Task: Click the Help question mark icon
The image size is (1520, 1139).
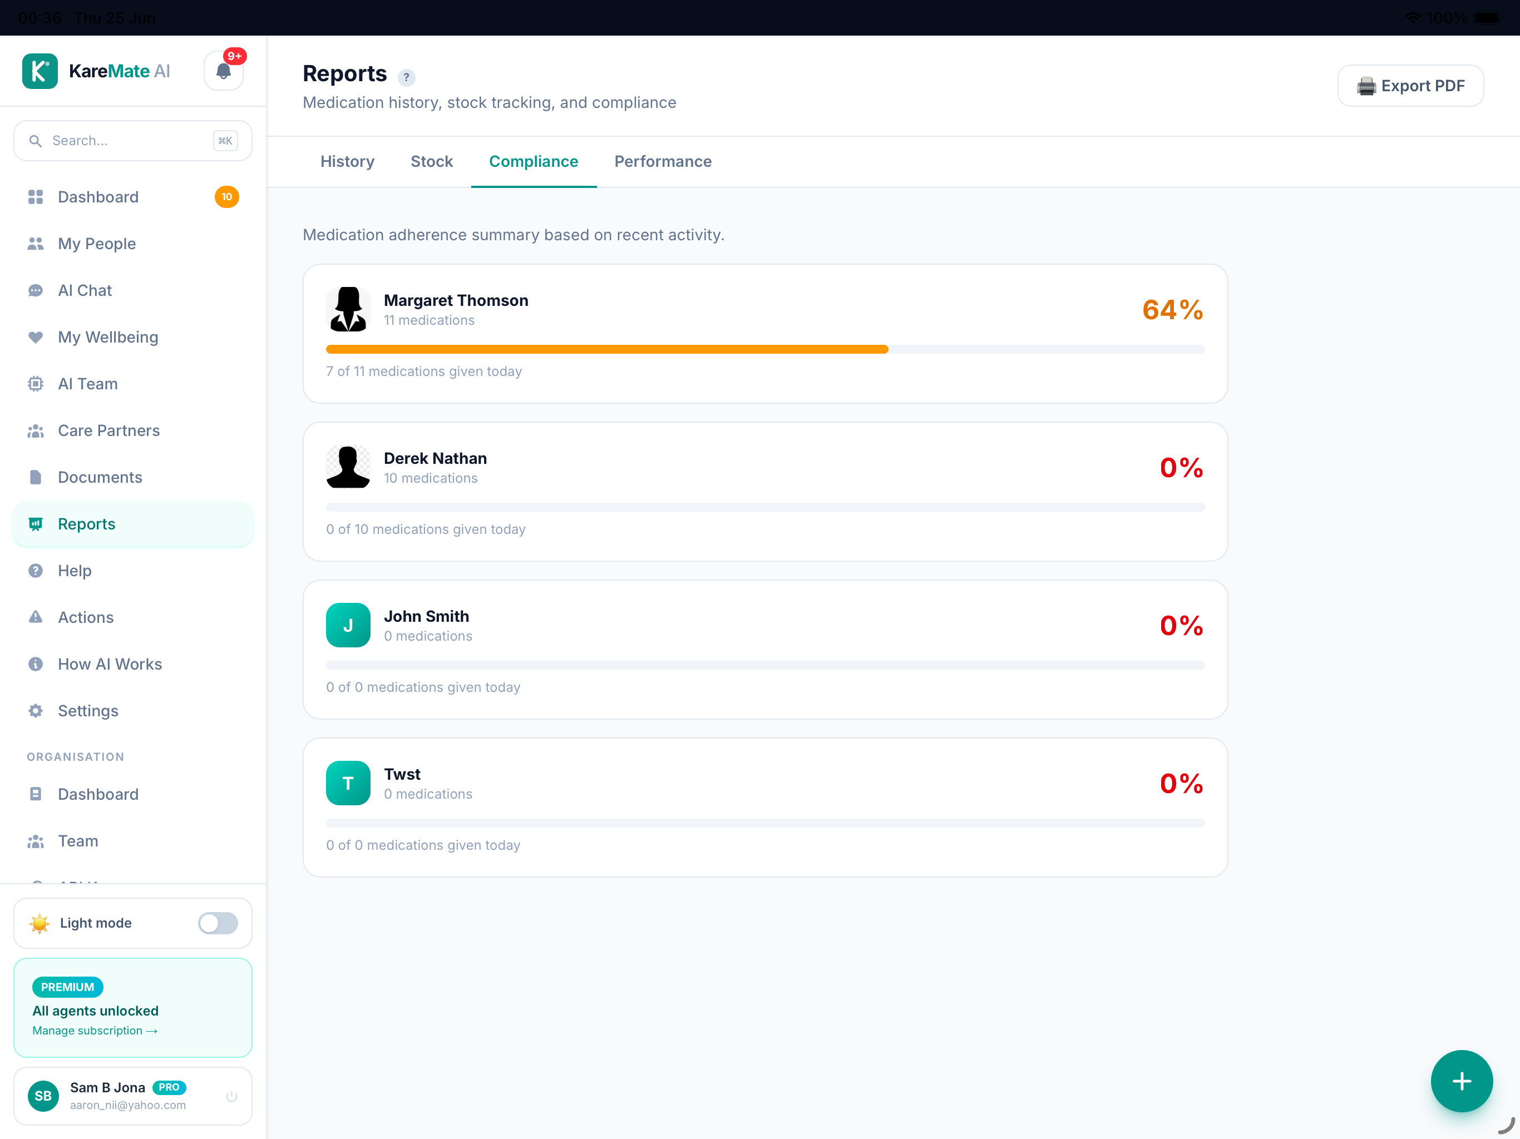Action: (36, 571)
